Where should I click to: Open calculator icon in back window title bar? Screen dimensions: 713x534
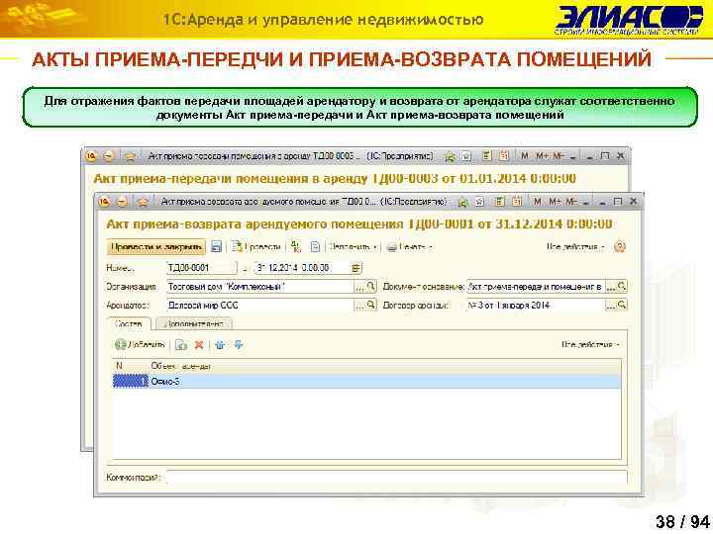(487, 156)
